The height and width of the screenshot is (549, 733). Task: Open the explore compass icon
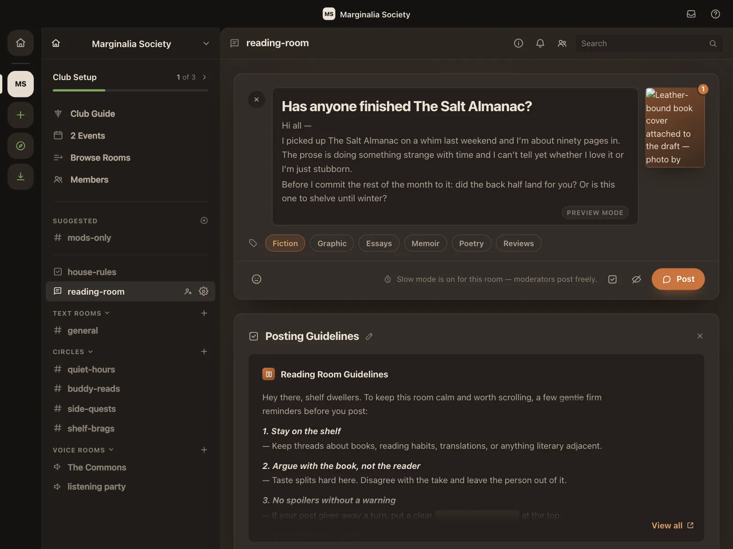pos(21,146)
